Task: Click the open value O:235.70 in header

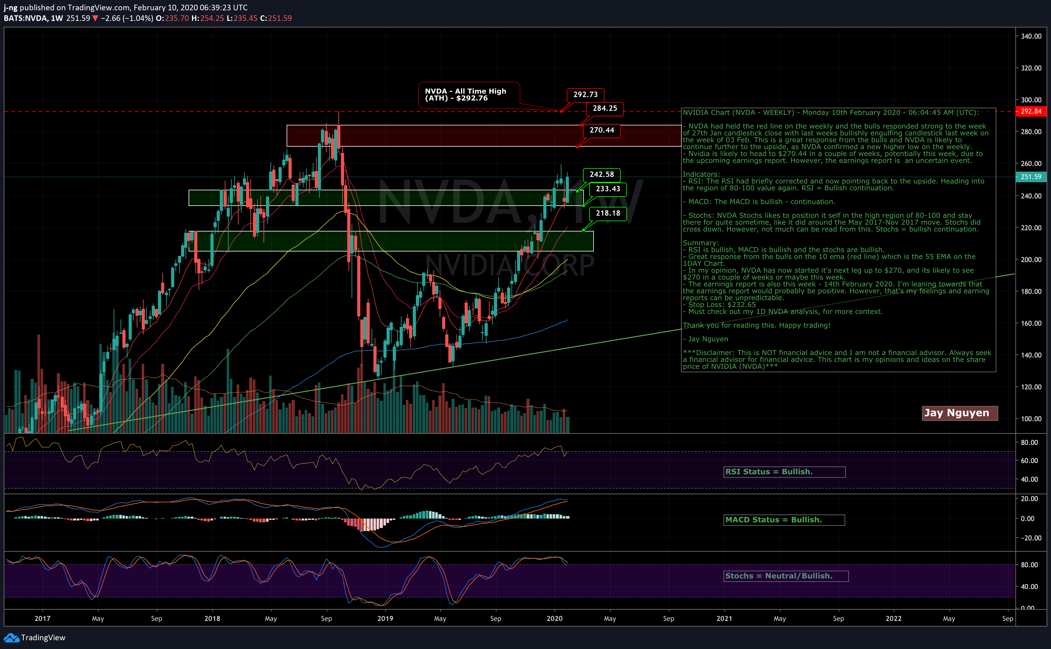Action: pyautogui.click(x=172, y=18)
